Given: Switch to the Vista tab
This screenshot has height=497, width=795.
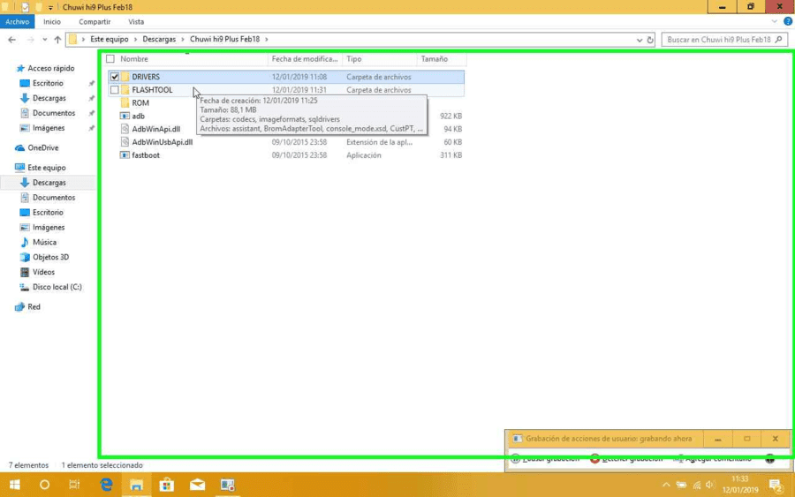Looking at the screenshot, I should click(x=136, y=22).
